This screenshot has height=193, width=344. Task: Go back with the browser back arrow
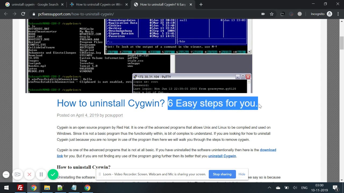[x=6, y=14]
